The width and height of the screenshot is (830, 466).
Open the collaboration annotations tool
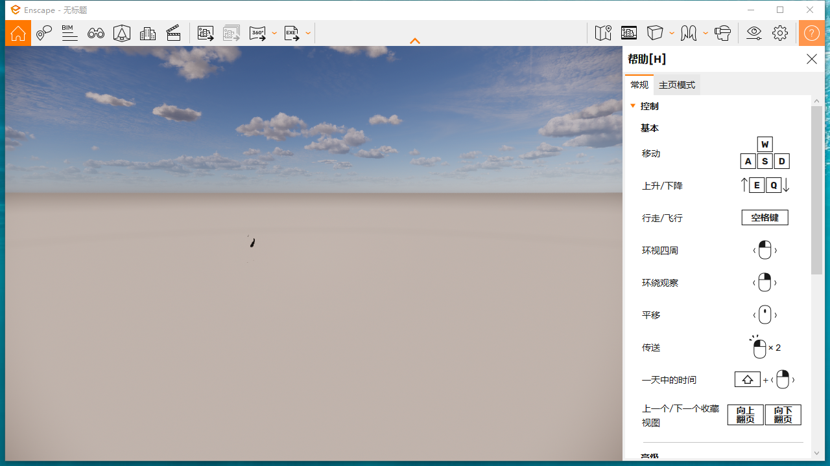tap(43, 33)
